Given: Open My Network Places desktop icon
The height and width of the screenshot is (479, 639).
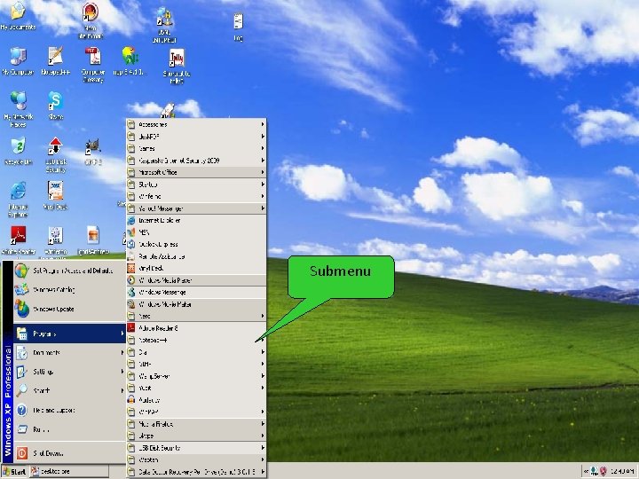Looking at the screenshot, I should (18, 109).
